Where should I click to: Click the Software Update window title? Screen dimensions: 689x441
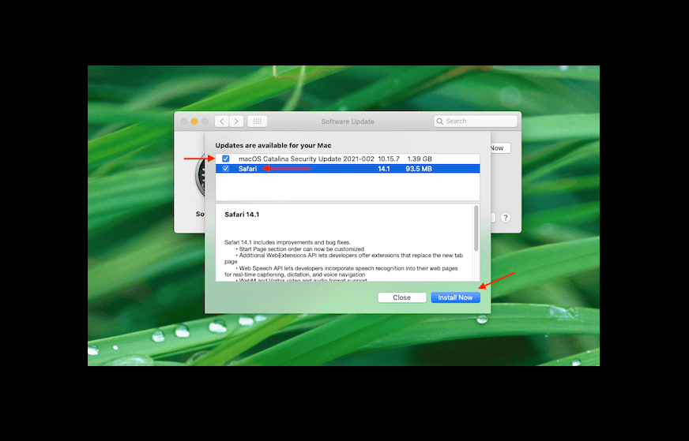348,121
